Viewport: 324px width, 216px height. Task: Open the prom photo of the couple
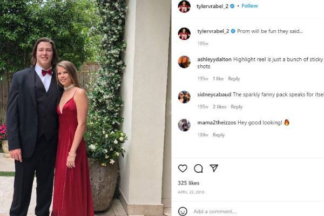(85, 108)
